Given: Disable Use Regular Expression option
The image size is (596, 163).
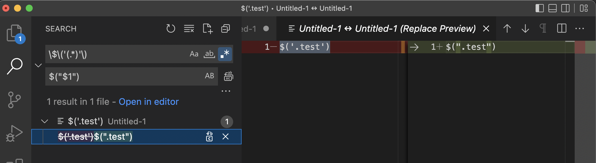Looking at the screenshot, I should (225, 54).
